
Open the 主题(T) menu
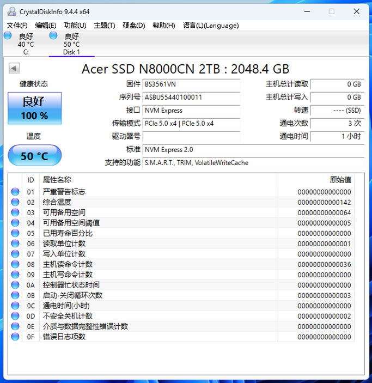[x=105, y=26]
